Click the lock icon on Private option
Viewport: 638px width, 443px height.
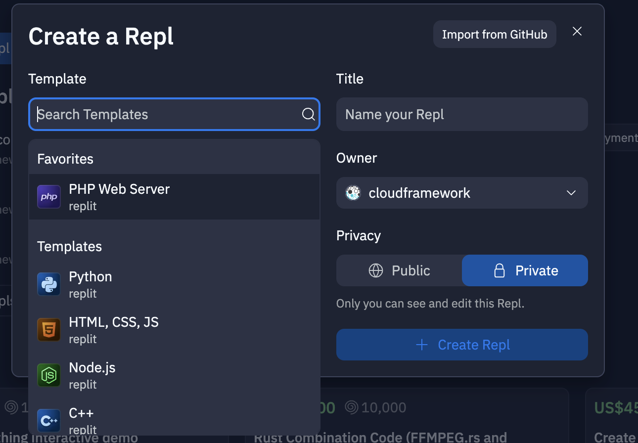point(500,270)
